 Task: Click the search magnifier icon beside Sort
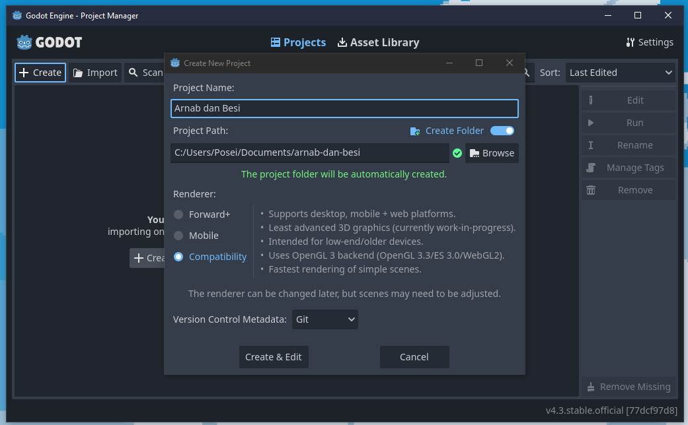[x=527, y=73]
